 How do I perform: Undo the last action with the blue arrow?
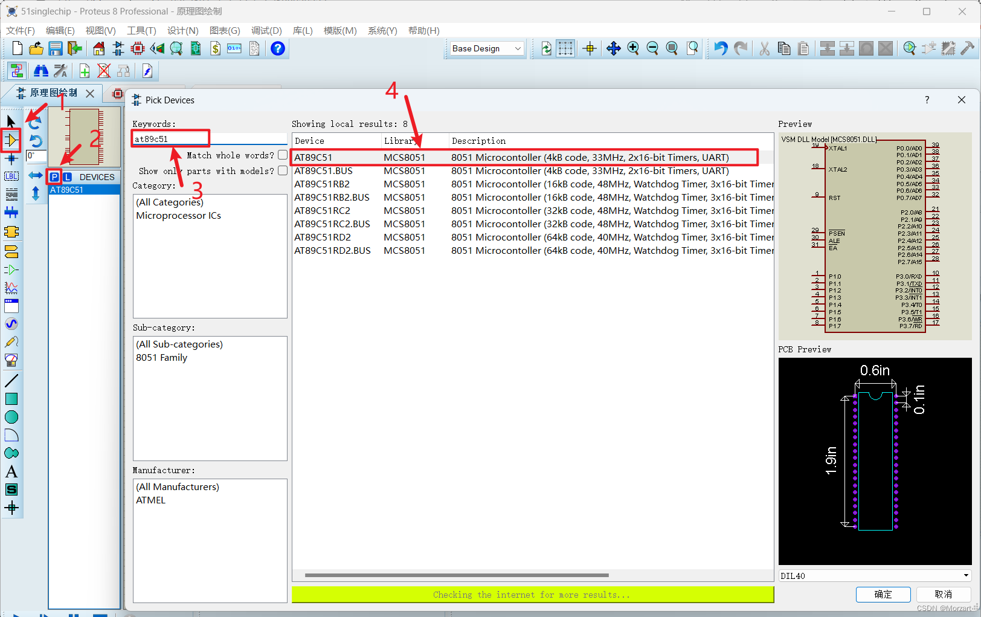tap(721, 48)
